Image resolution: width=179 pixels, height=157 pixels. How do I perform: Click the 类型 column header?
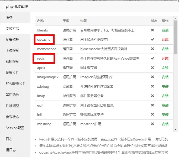click(66, 21)
